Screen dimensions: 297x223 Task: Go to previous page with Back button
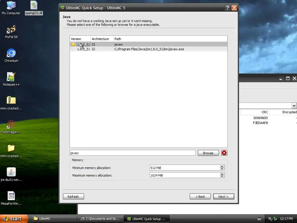200,197
